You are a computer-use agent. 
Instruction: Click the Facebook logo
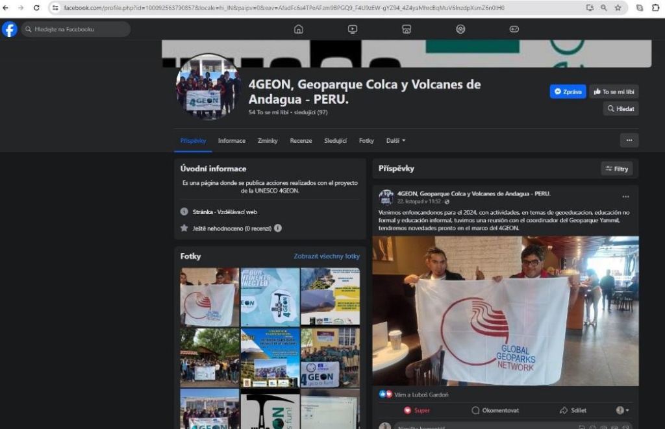point(9,29)
